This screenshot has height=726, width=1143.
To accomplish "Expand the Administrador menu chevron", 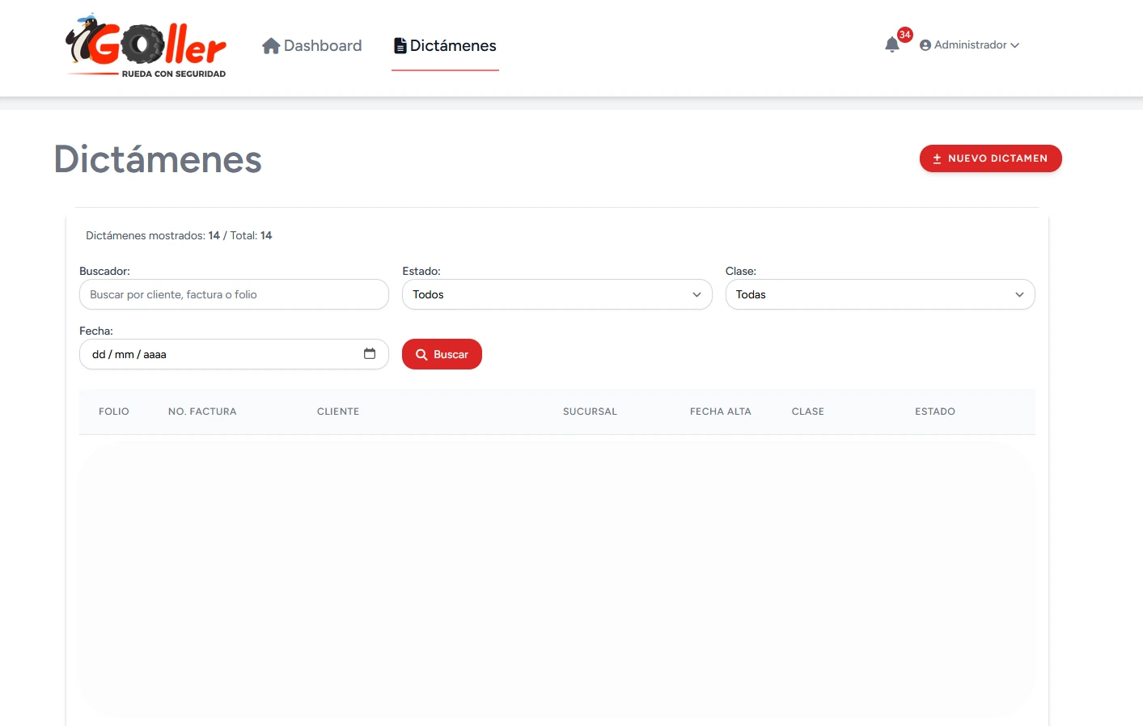I will pos(1015,45).
